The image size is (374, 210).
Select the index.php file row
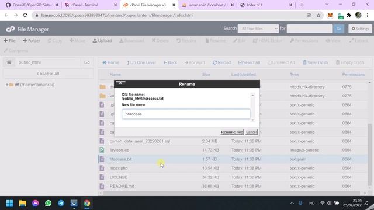tap(233, 168)
